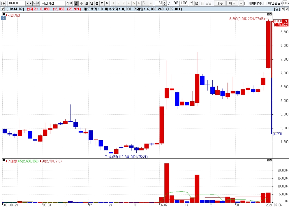289x207 pixels.
Task: Click the M button in the toolbar
Action: point(71,3)
